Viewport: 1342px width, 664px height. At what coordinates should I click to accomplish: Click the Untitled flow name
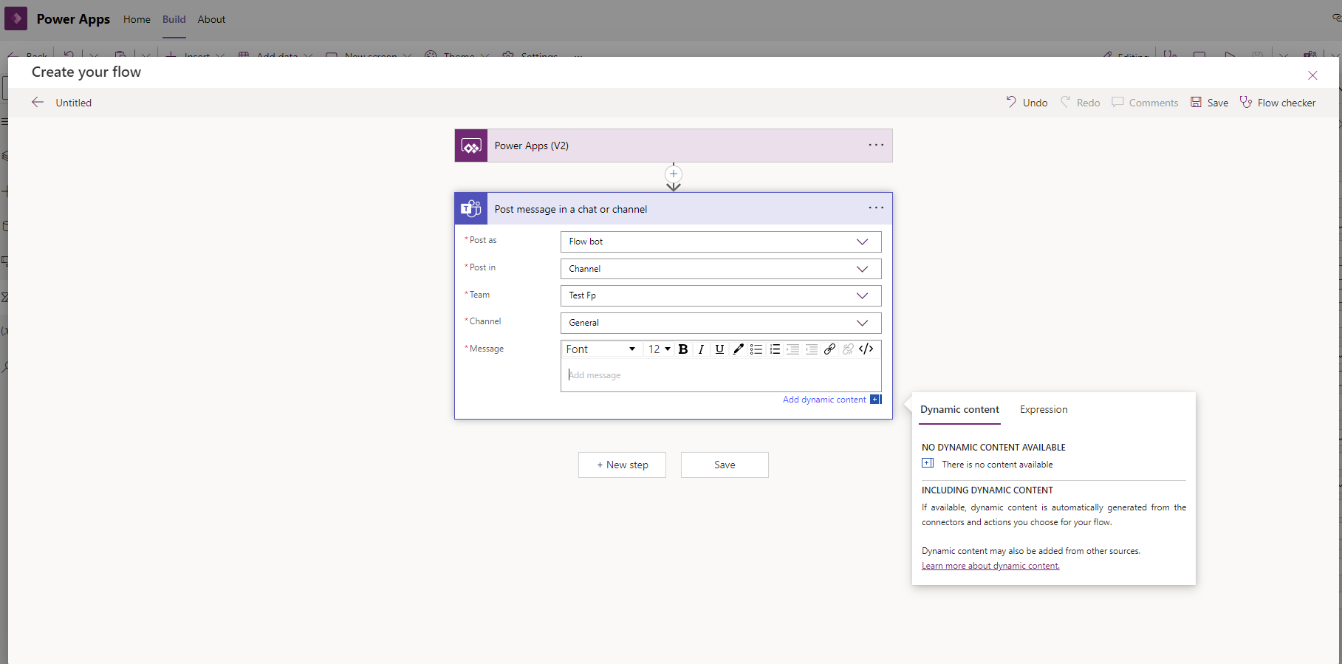pos(74,103)
